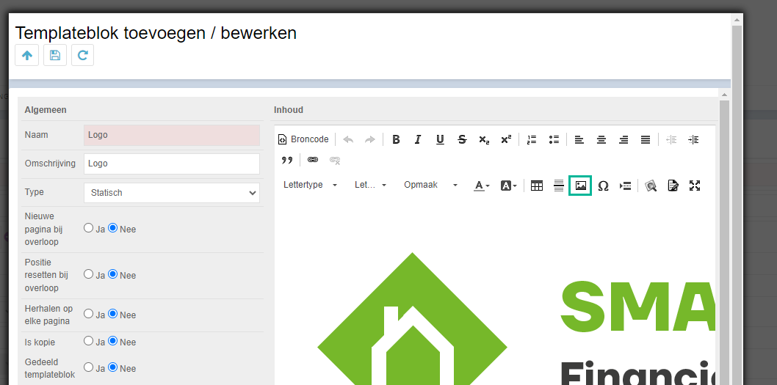The image size is (777, 385).
Task: Select Nee for Gedeeld templateblok
Action: (113, 367)
